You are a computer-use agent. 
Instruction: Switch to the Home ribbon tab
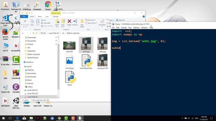(32, 16)
